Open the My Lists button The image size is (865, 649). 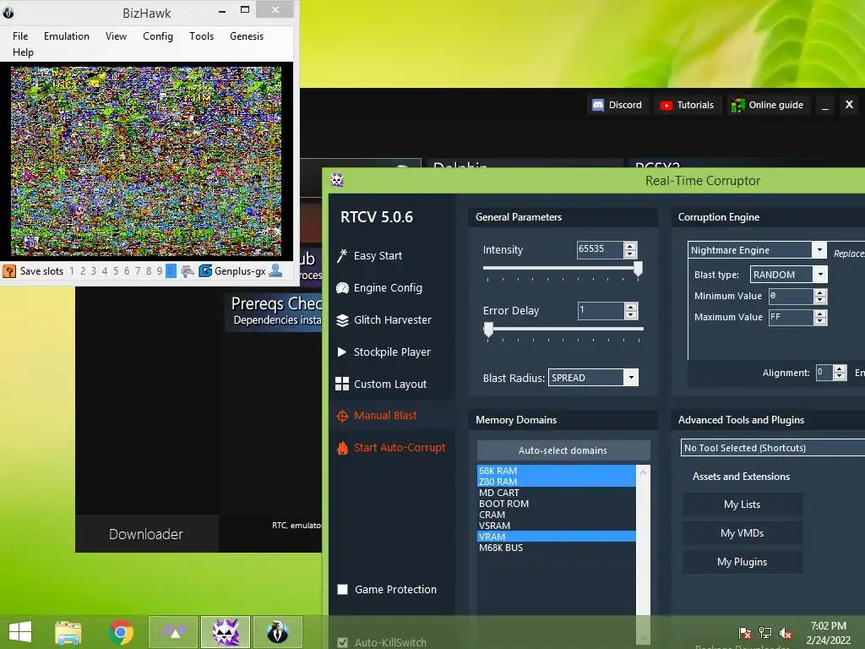(742, 504)
